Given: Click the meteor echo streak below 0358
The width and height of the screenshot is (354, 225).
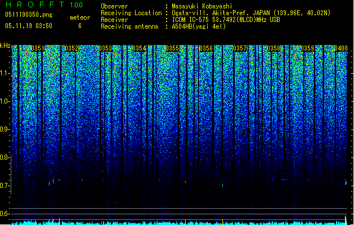Looking at the screenshot, I should tap(284, 180).
